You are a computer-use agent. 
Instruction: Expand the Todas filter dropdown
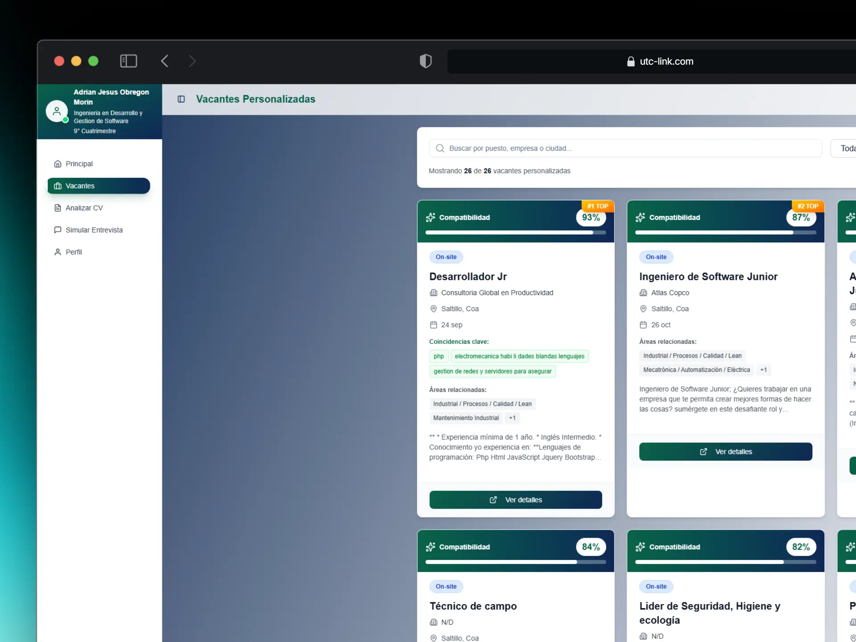[x=845, y=148]
